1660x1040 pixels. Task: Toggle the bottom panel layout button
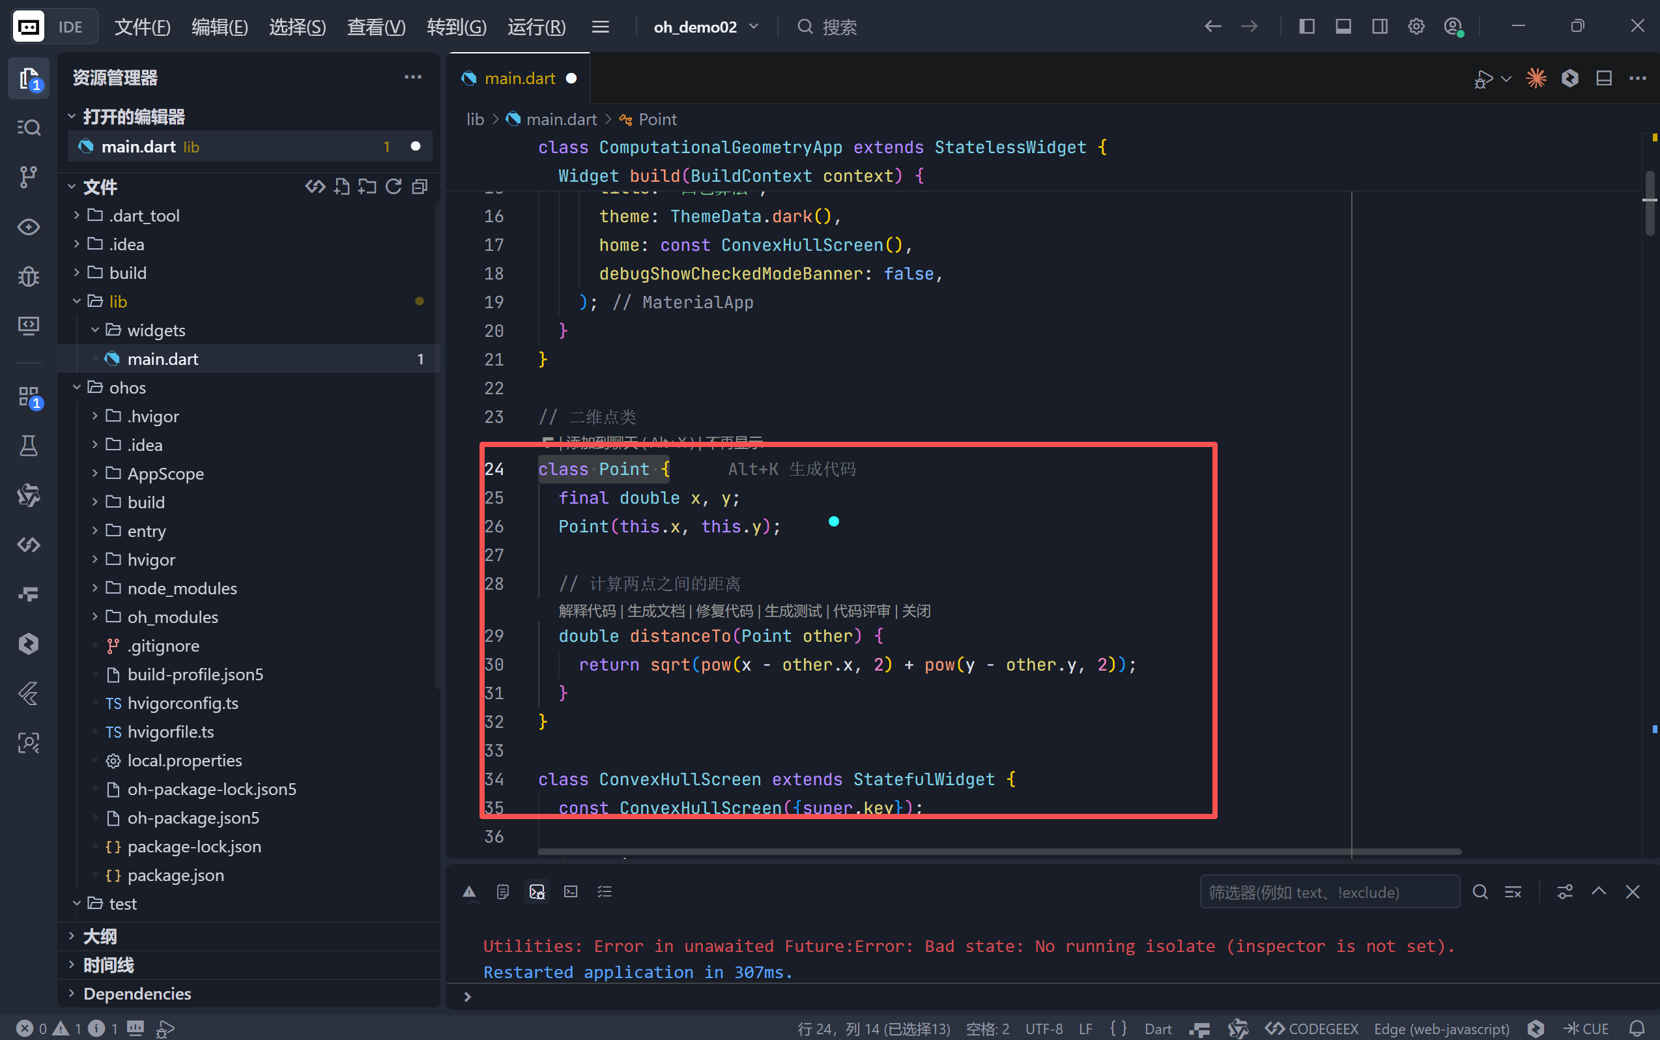tap(1343, 27)
